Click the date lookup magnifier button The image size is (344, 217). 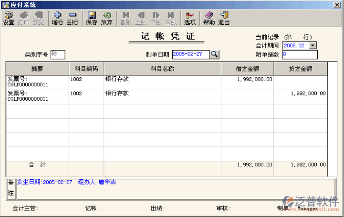pos(215,54)
